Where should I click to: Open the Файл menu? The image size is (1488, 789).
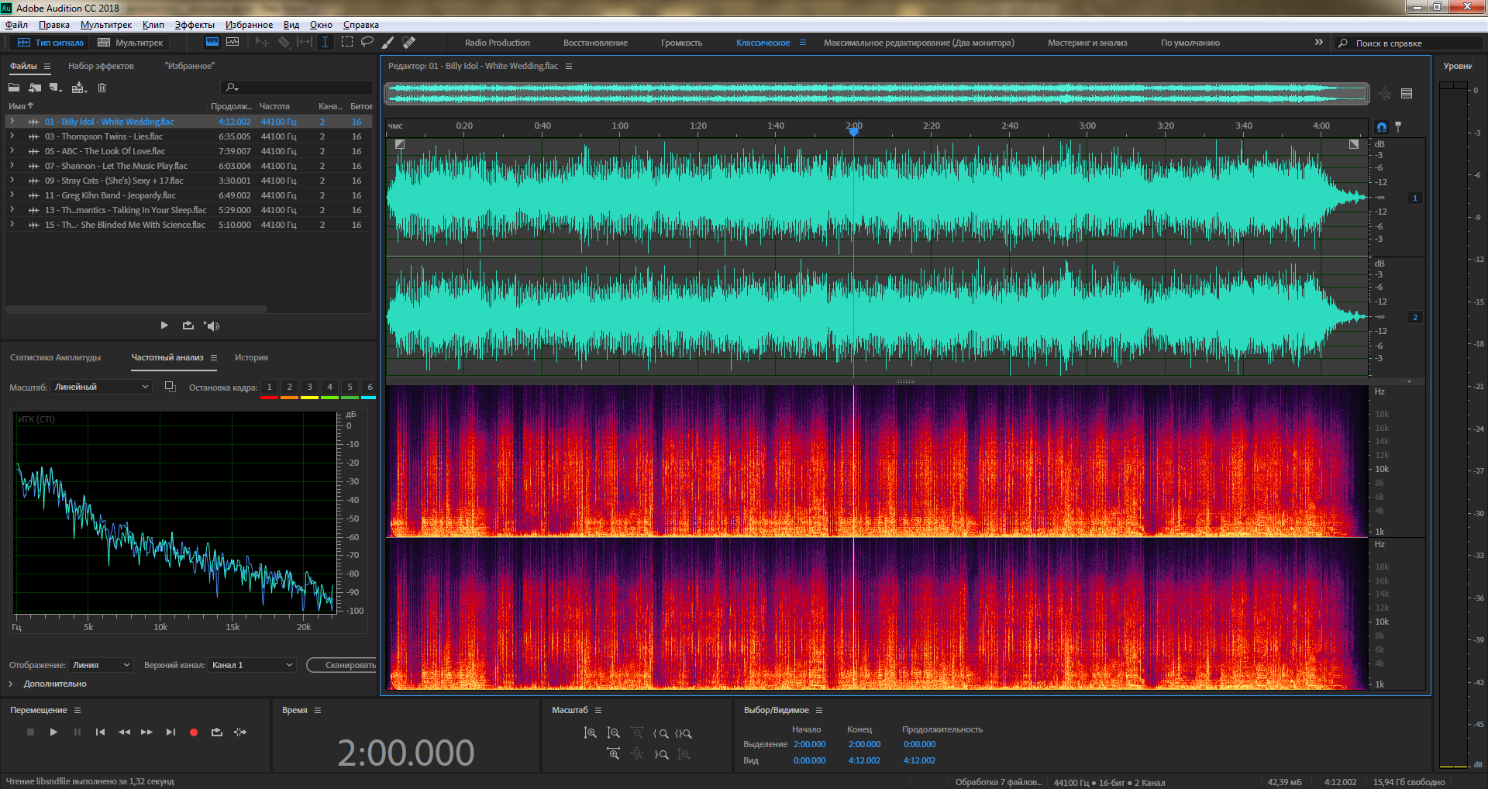pos(16,25)
